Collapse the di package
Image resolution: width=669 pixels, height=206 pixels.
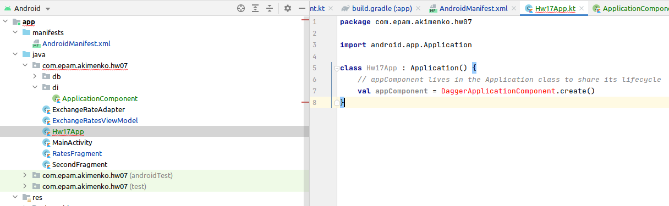[x=35, y=87]
